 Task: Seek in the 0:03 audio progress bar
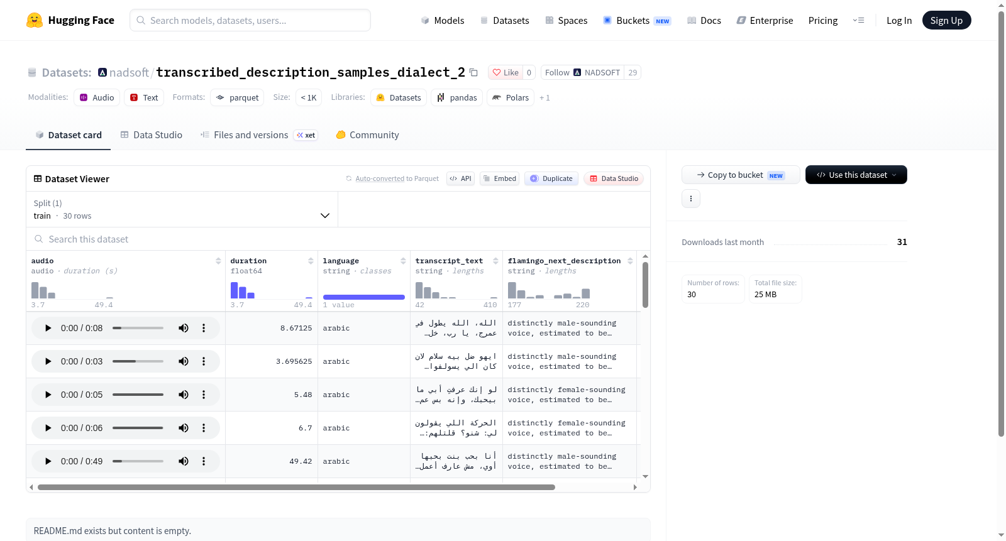pos(138,361)
